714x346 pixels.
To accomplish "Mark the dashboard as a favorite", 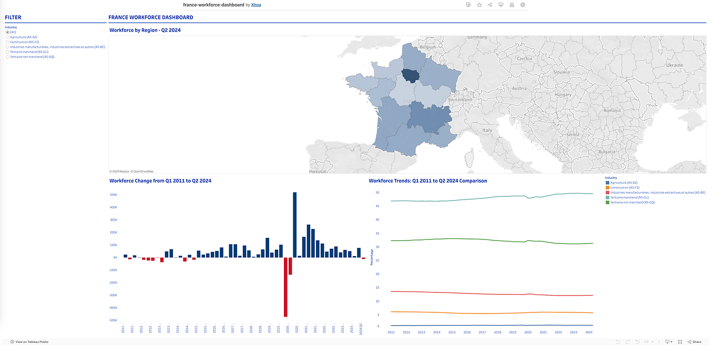I will pos(479,5).
